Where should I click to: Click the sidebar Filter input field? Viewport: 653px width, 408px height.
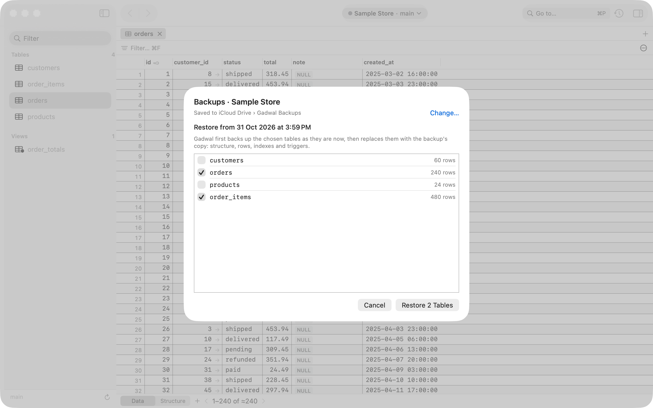coord(60,38)
